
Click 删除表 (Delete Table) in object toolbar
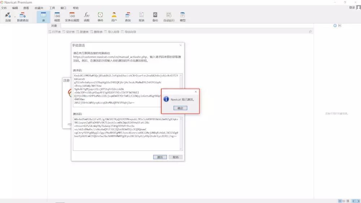pos(96,32)
